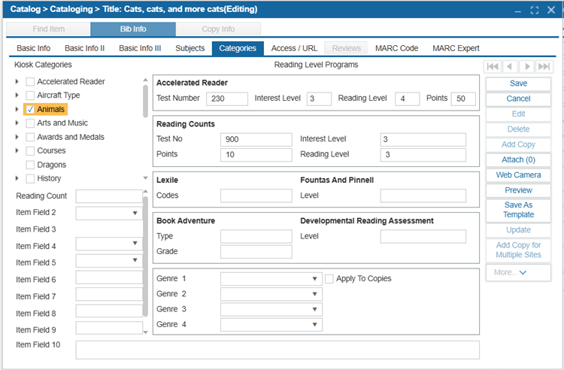Go to first record navigation arrow
Viewport: 564px width, 370px height.
pyautogui.click(x=493, y=66)
